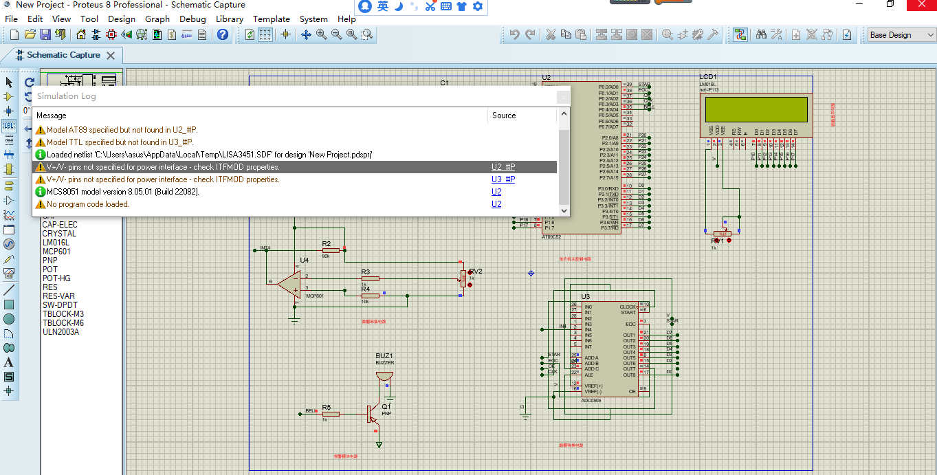Select ULN2003A in the device list
937x475 pixels.
tap(60, 332)
